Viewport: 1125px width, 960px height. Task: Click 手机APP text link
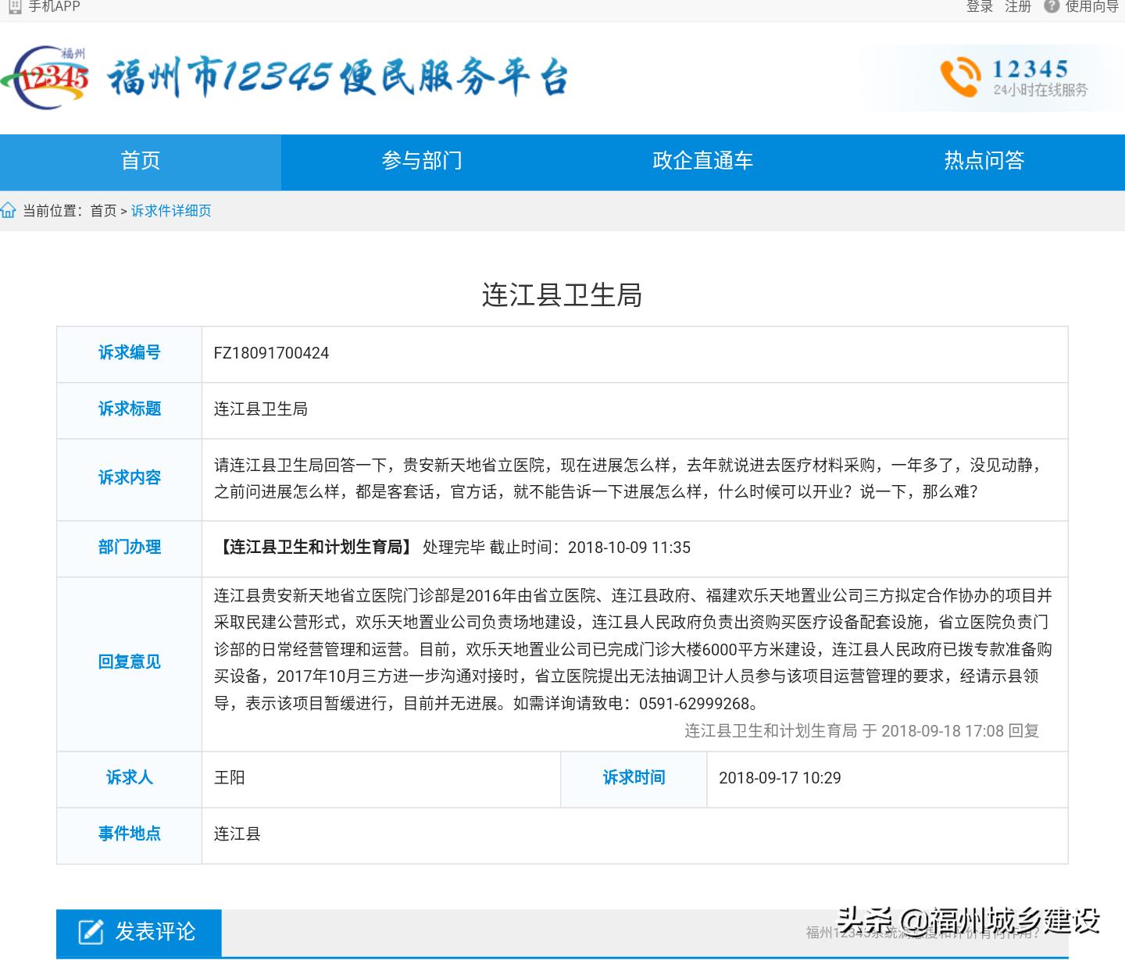pyautogui.click(x=55, y=6)
